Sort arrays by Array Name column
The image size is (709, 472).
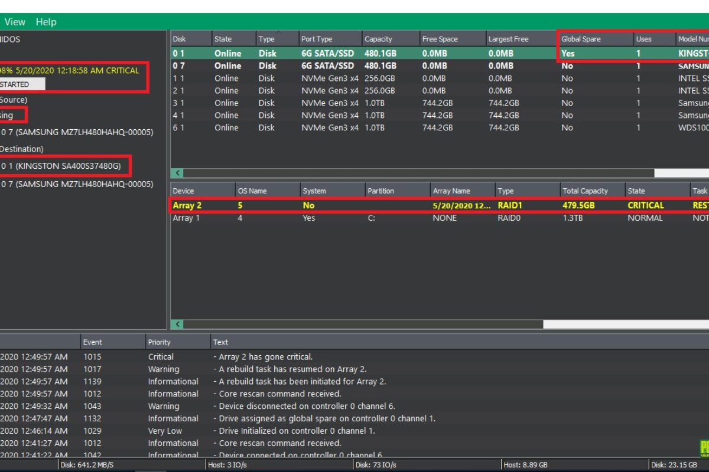[x=462, y=191]
